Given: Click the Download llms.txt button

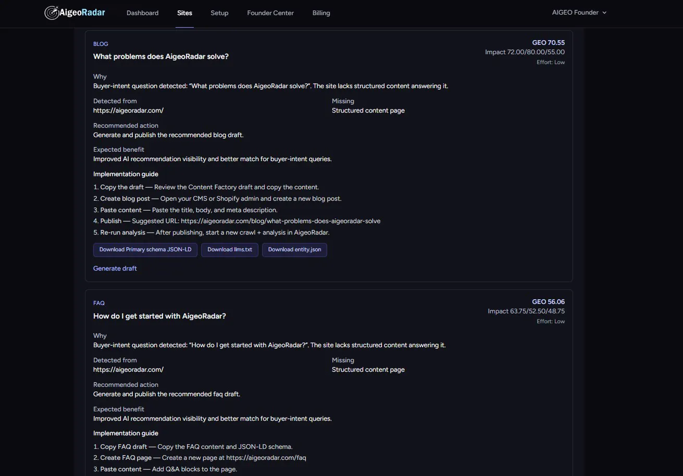Looking at the screenshot, I should [230, 250].
